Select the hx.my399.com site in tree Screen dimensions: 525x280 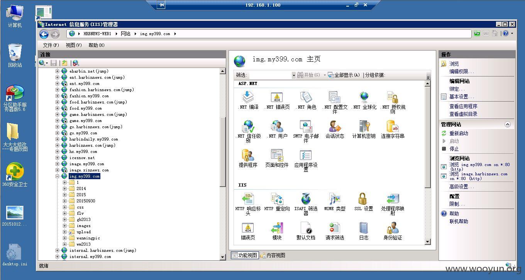click(x=83, y=151)
